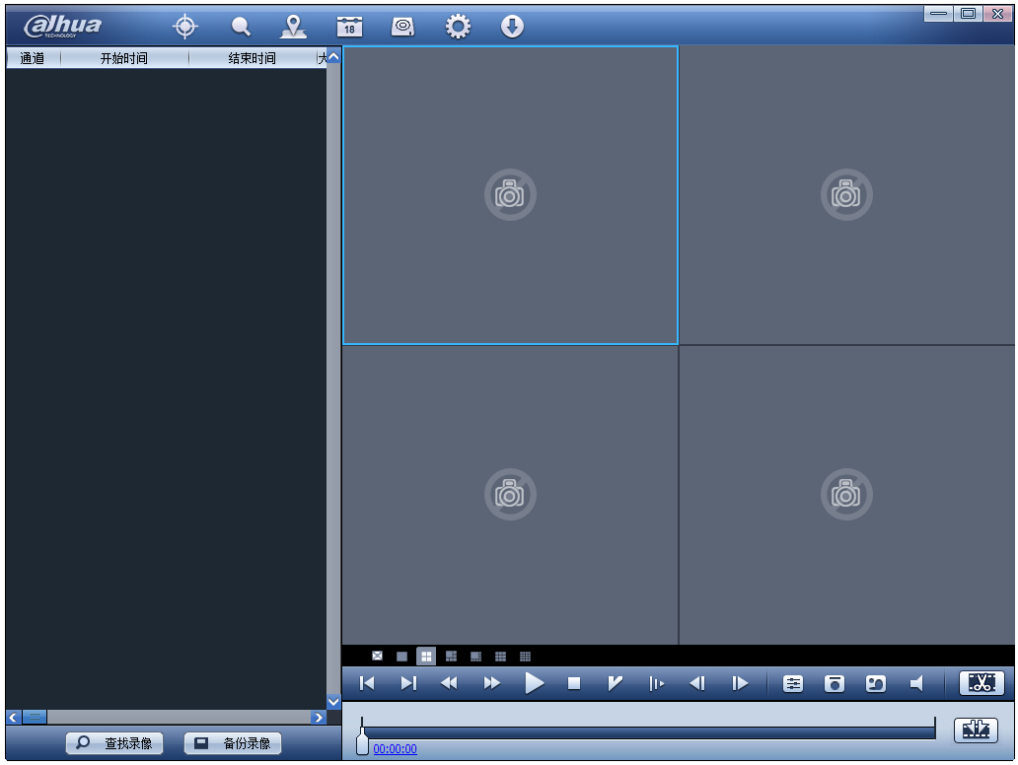
Task: Click the 查找录像 search recordings button
Action: point(116,743)
